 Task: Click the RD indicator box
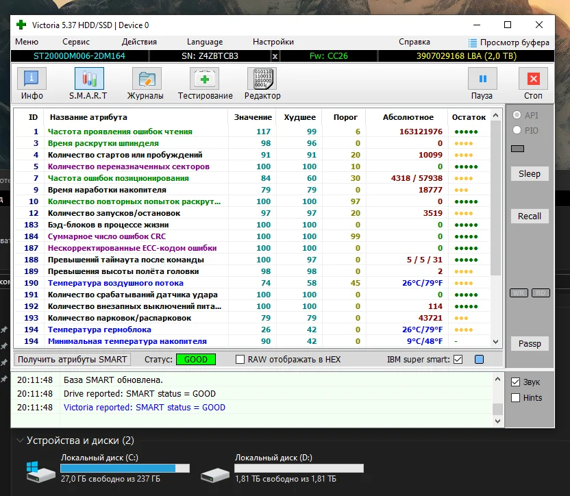541,293
